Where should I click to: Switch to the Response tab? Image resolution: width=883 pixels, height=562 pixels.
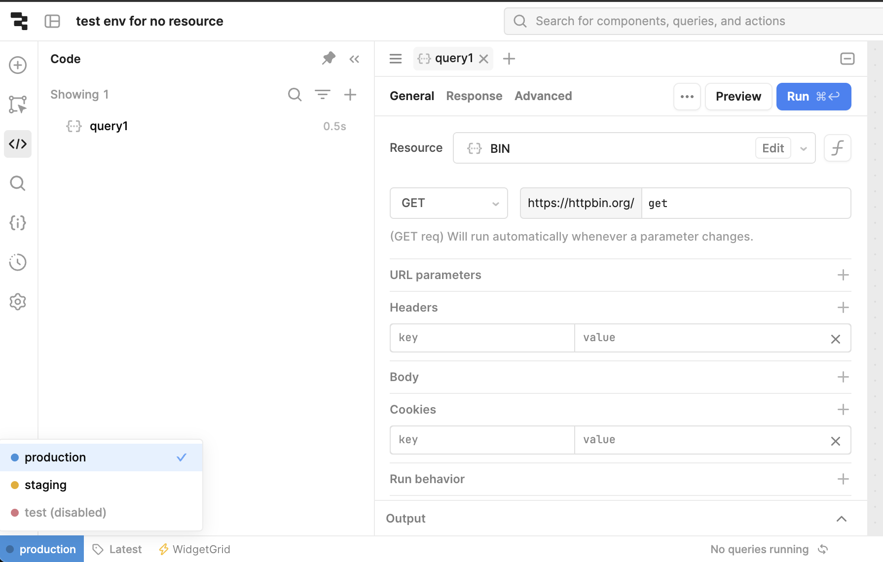pos(474,96)
